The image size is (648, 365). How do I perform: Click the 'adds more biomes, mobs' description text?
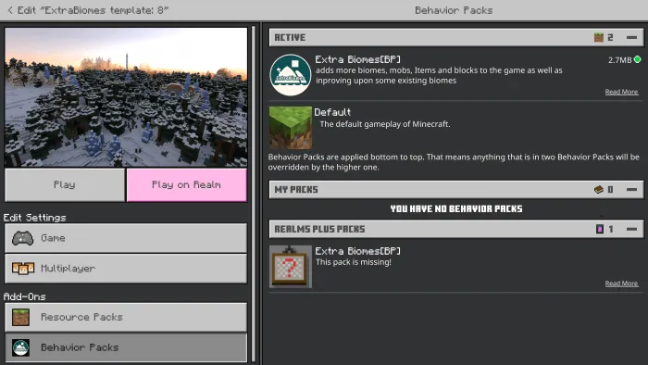(x=439, y=75)
